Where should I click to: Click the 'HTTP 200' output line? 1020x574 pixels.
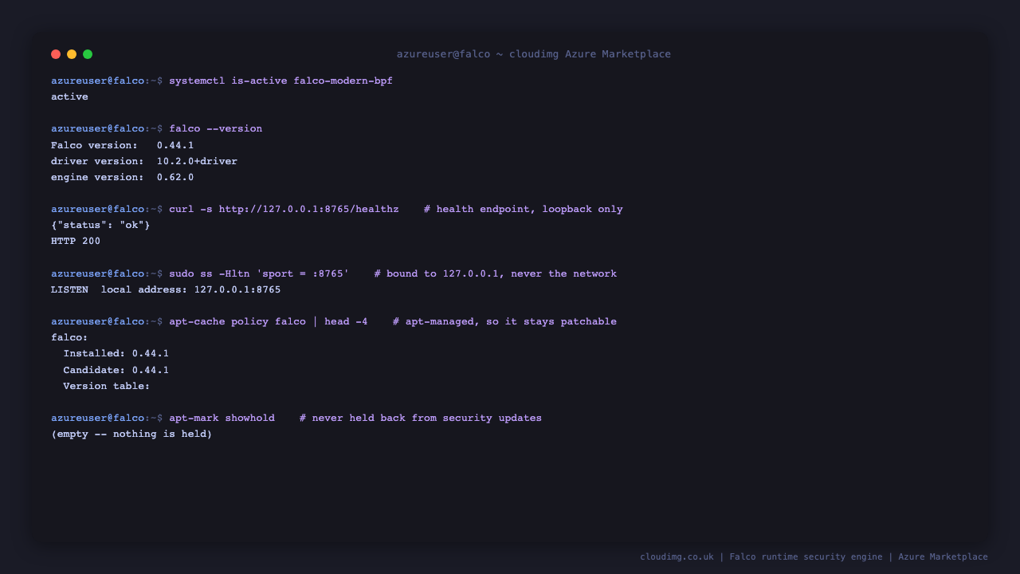pyautogui.click(x=76, y=242)
